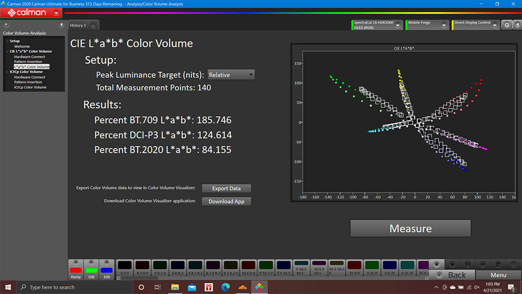Switch to the History 1 tab
This screenshot has width=522, height=294.
78,25
